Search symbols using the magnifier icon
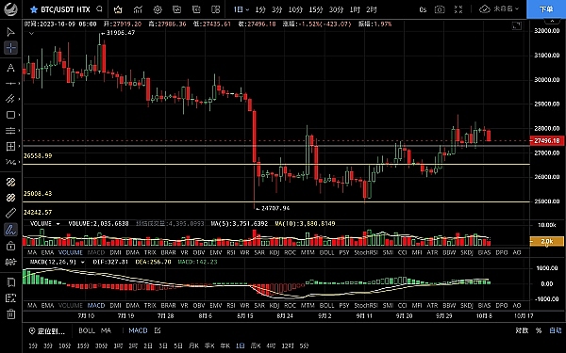 (x=100, y=9)
